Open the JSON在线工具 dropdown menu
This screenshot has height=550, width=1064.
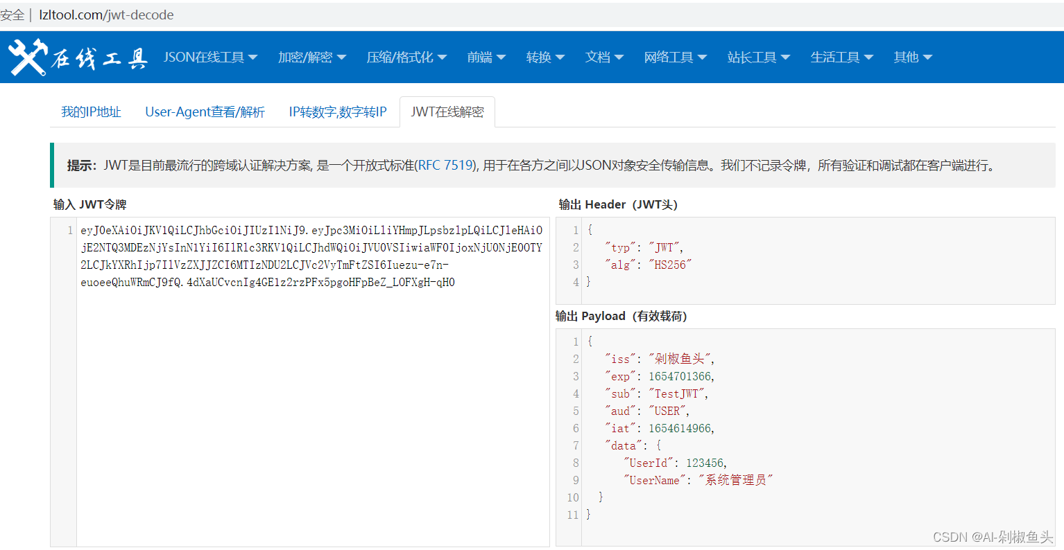(210, 57)
